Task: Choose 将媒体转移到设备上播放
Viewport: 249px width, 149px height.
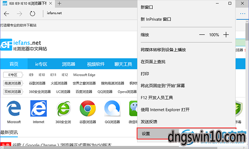Action: [186, 50]
